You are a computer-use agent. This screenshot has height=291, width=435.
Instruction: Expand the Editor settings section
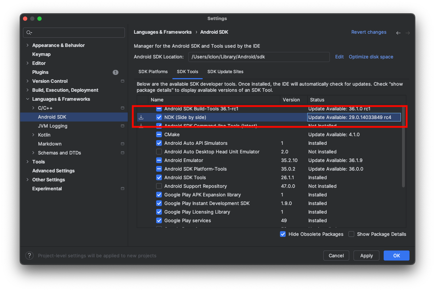(28, 63)
